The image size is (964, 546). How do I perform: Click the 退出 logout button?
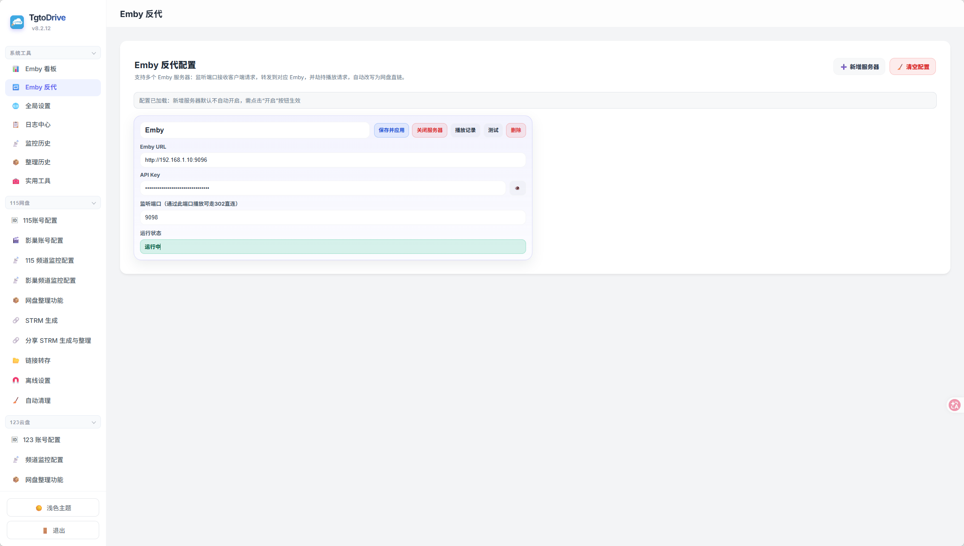(53, 531)
